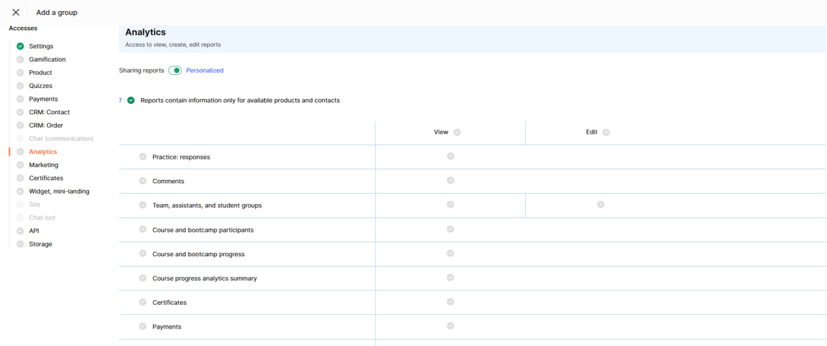827x346 pixels.
Task: Select Chat (communication) in sidebar
Action: [61, 139]
